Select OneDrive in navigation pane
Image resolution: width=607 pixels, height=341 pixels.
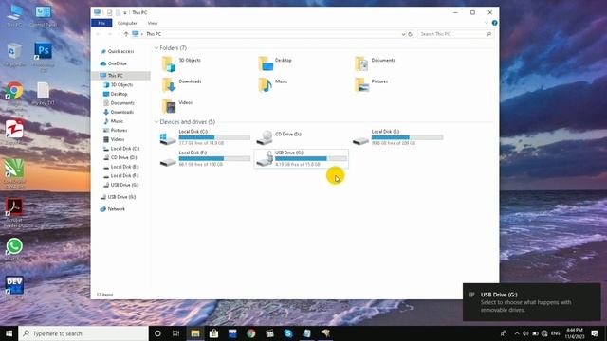coord(114,63)
